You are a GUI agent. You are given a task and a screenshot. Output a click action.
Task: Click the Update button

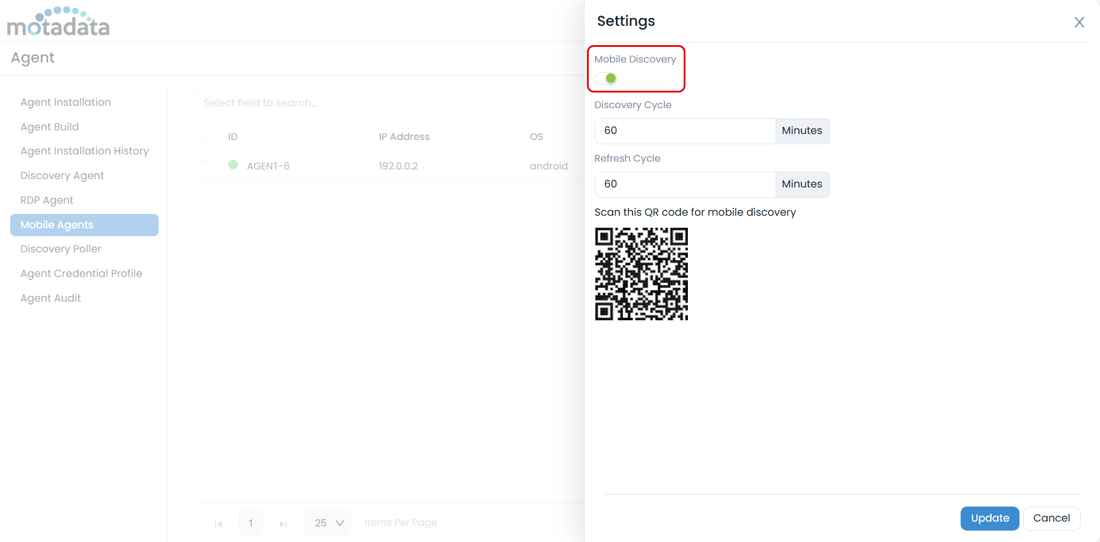989,518
